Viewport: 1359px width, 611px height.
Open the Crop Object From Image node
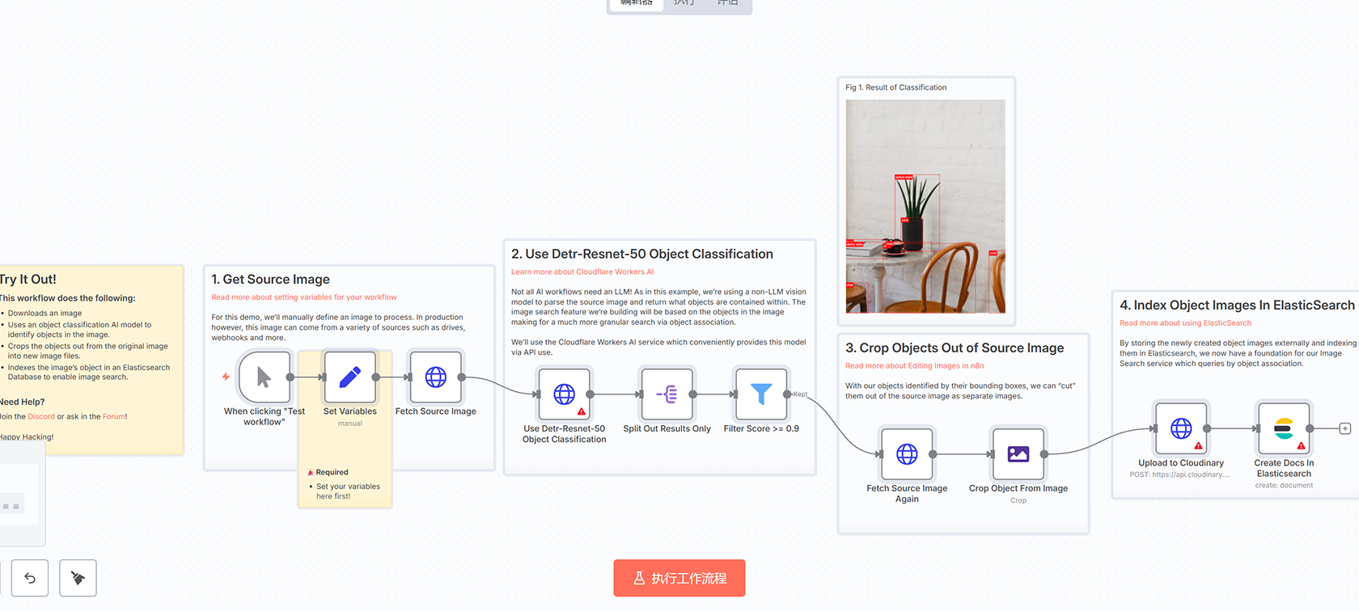(x=1018, y=454)
